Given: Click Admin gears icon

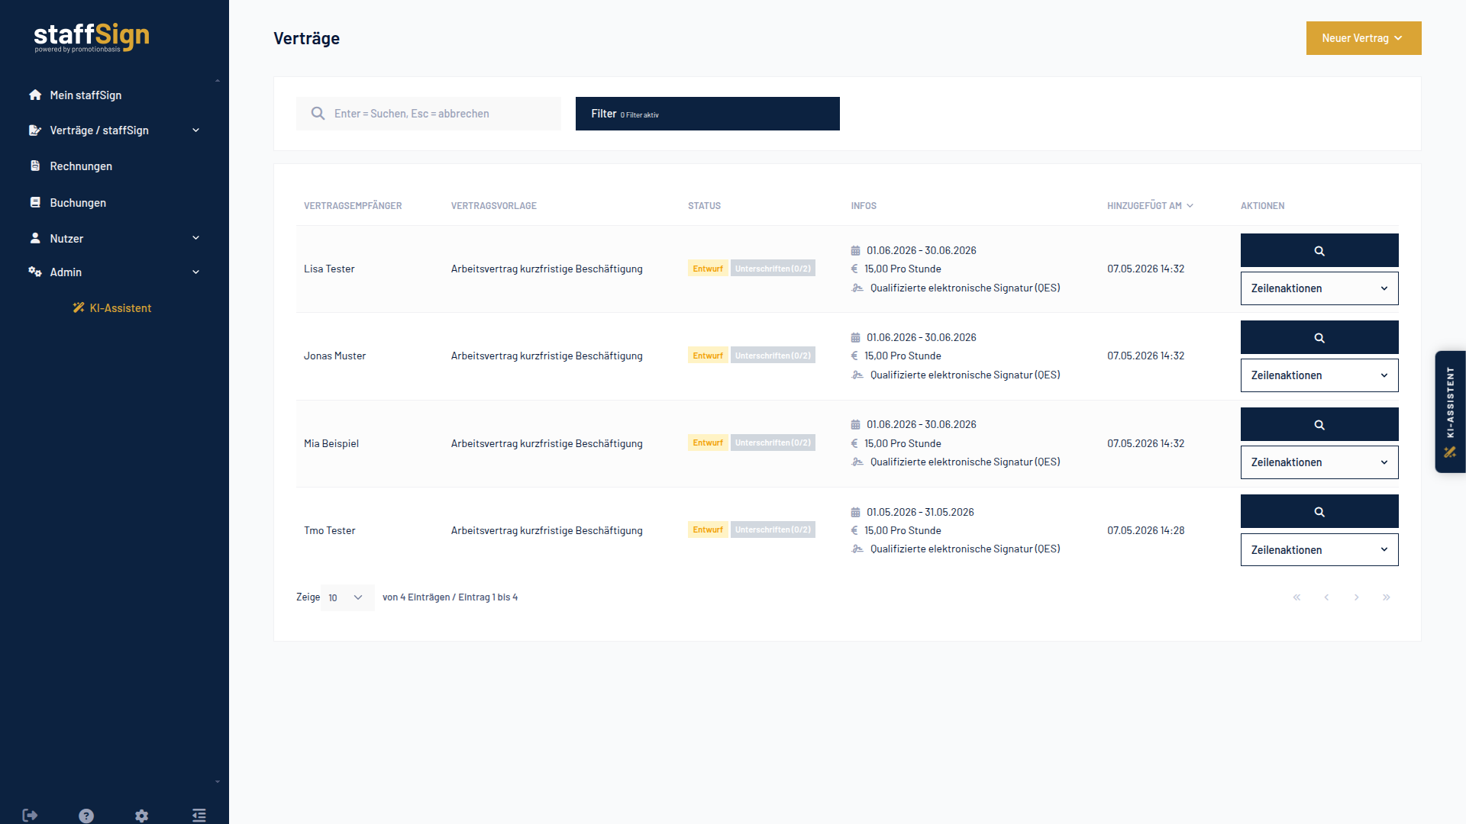Looking at the screenshot, I should pyautogui.click(x=35, y=272).
